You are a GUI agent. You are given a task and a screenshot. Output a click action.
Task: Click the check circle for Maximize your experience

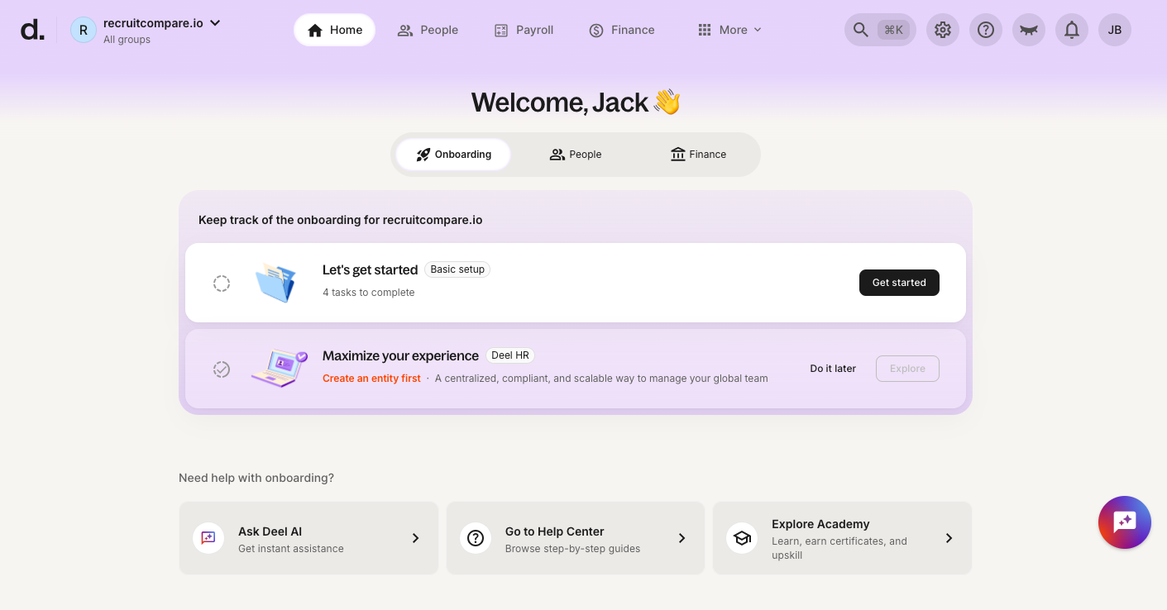[x=222, y=369]
